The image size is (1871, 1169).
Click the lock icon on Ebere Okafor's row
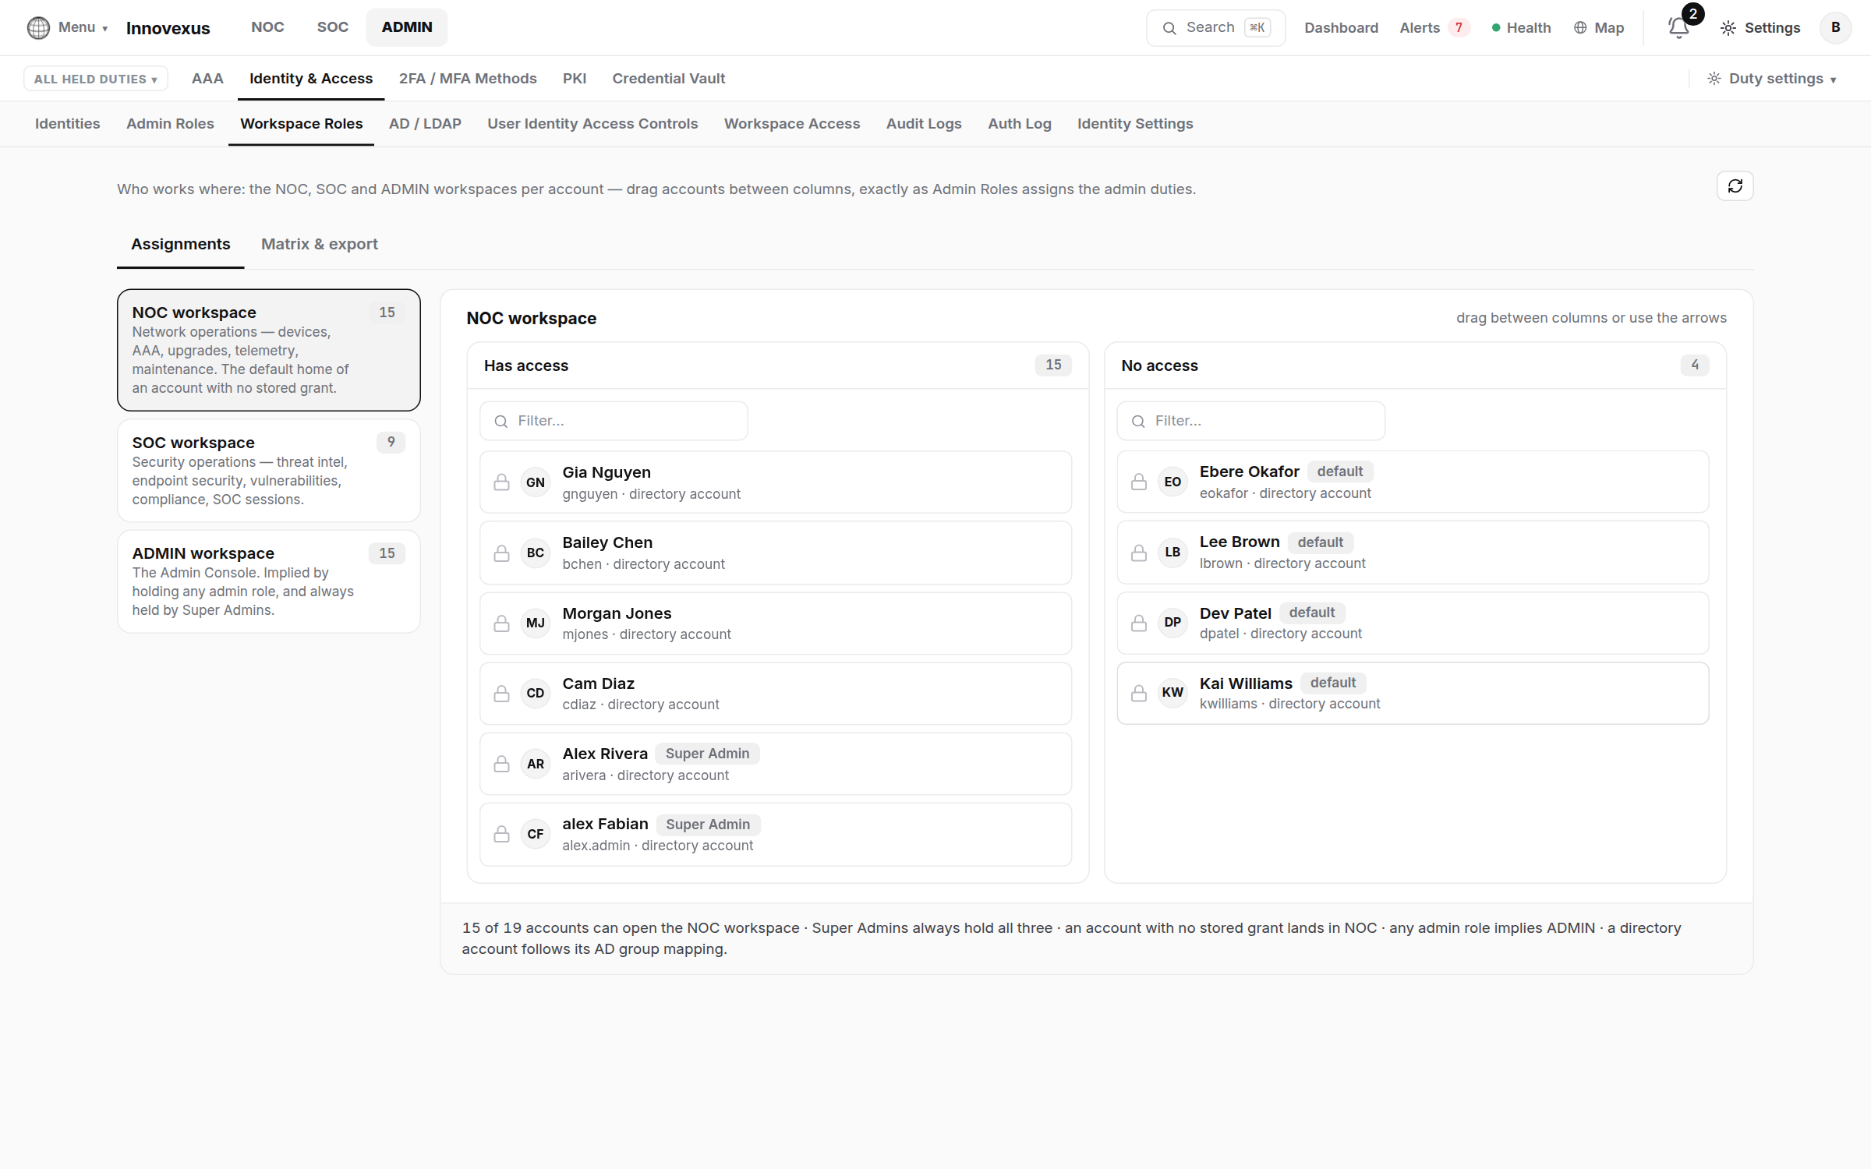point(1139,482)
